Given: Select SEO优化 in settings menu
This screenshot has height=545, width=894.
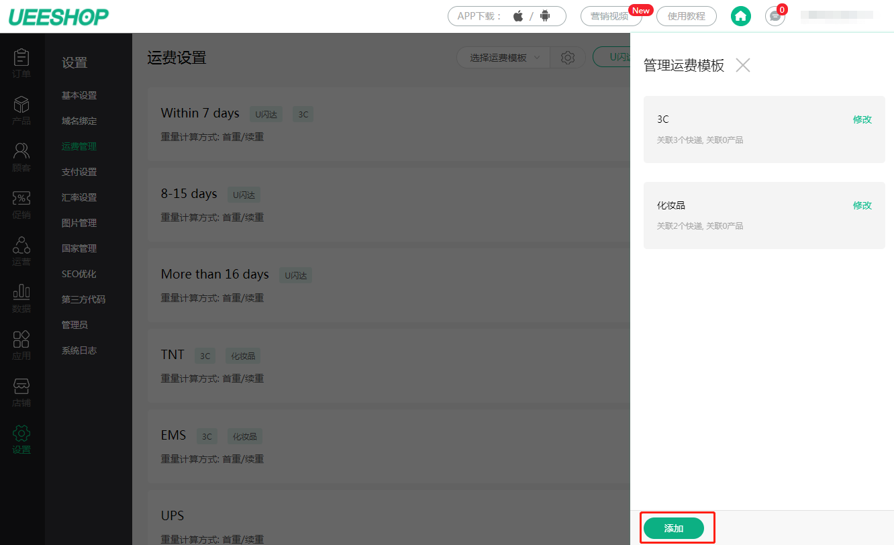Looking at the screenshot, I should tap(79, 274).
